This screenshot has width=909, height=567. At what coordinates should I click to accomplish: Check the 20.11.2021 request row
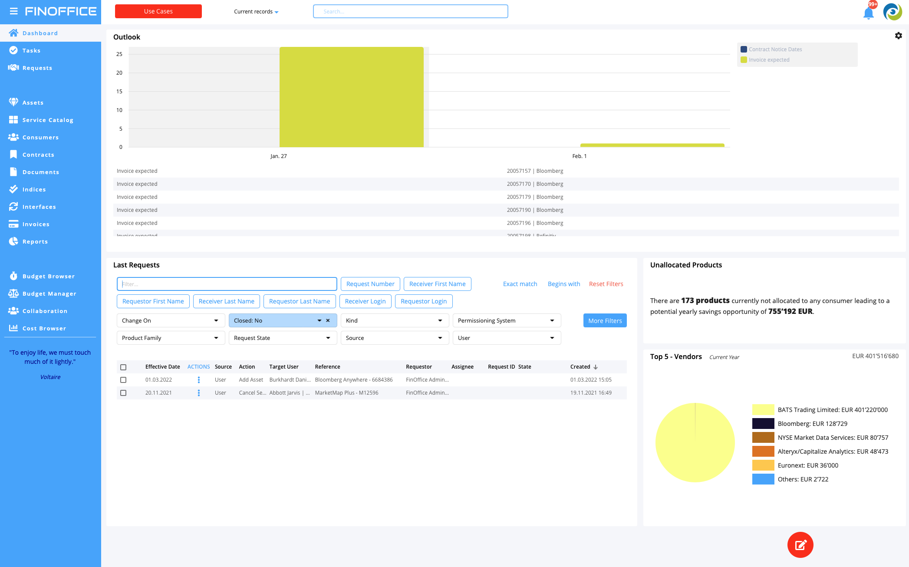[x=123, y=393]
